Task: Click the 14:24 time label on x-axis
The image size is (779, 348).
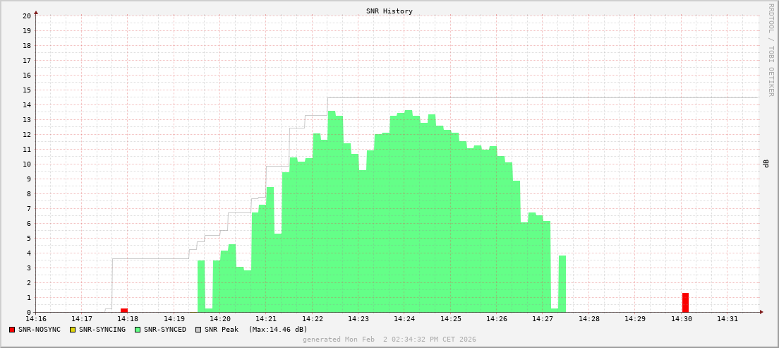Action: click(x=404, y=319)
